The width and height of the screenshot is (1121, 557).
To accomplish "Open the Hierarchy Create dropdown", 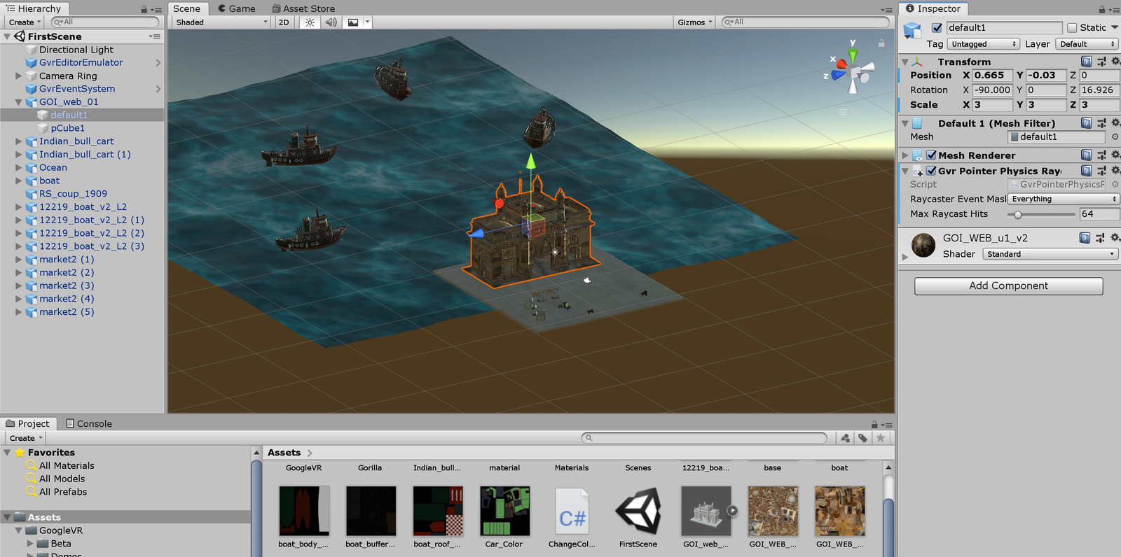I will point(25,22).
